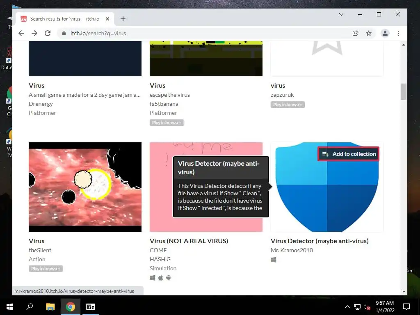Click Windows platform icon under Virus Detector
Image resolution: width=420 pixels, height=315 pixels.
274,260
